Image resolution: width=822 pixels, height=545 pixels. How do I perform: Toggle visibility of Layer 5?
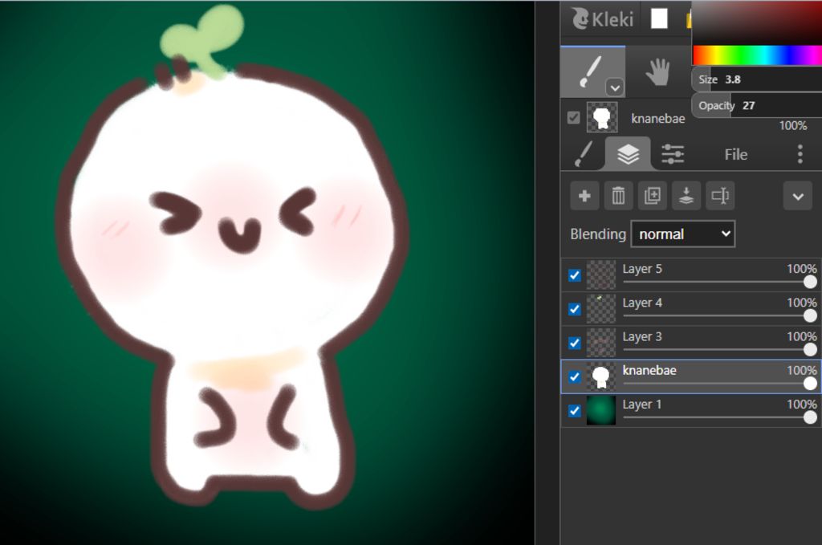click(575, 275)
